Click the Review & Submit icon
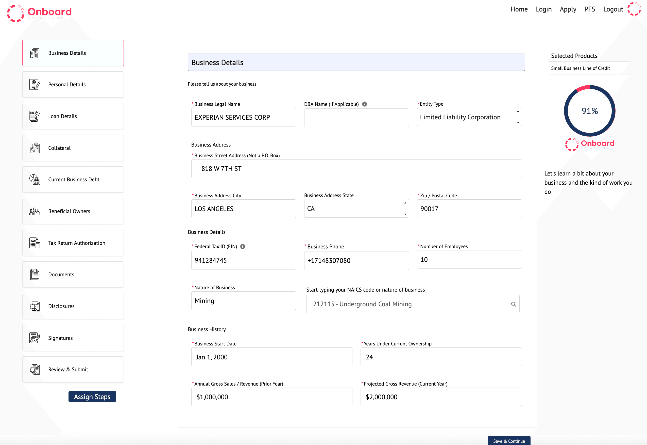 point(35,370)
